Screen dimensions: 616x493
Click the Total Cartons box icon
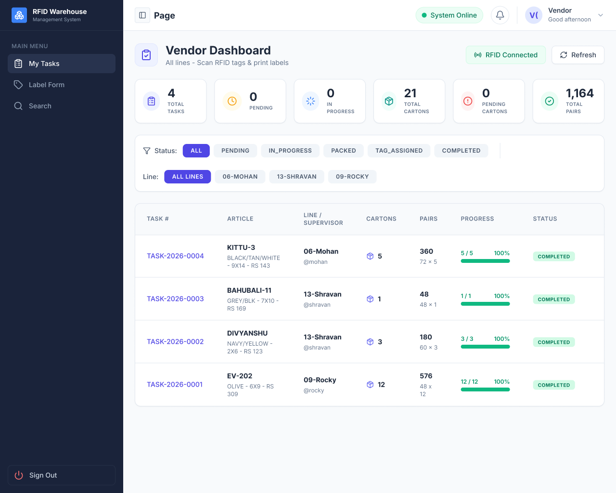[x=389, y=101]
